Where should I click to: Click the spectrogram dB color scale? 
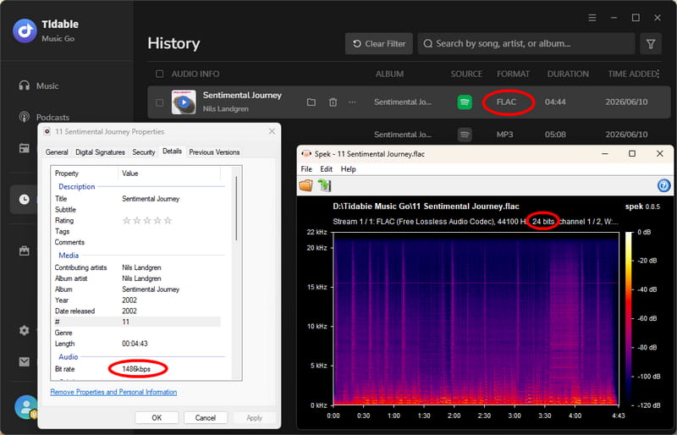(x=628, y=318)
